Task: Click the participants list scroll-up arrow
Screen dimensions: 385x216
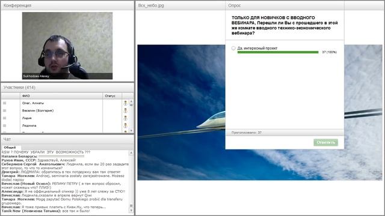Action: (131, 101)
